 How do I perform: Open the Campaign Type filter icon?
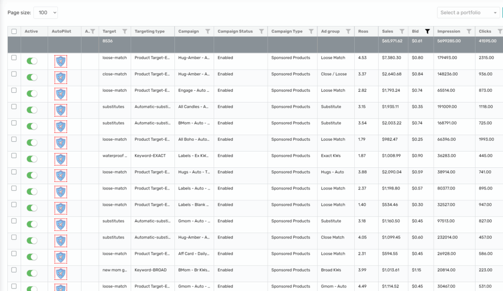pos(311,31)
